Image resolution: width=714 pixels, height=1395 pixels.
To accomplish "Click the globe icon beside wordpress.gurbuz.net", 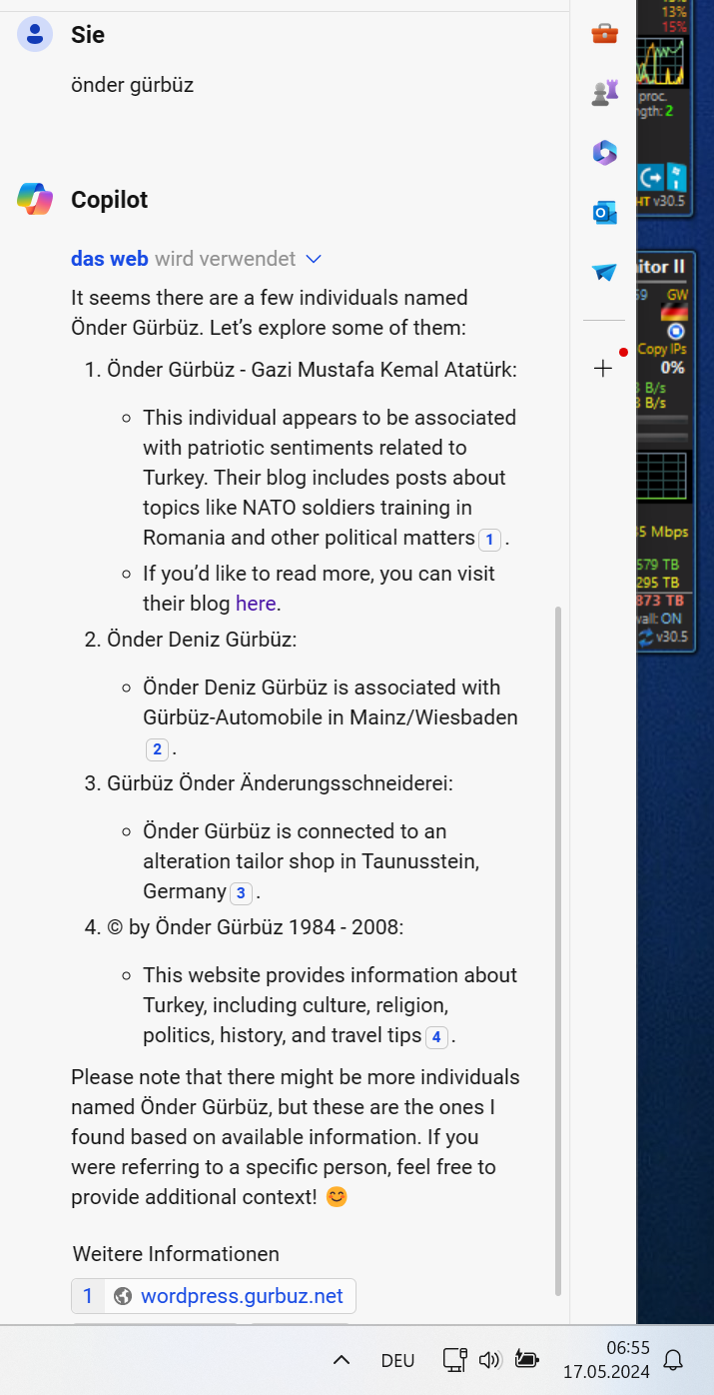I will [x=123, y=1296].
